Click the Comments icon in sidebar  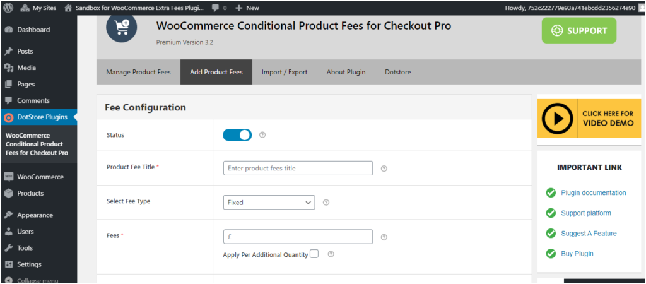click(9, 100)
